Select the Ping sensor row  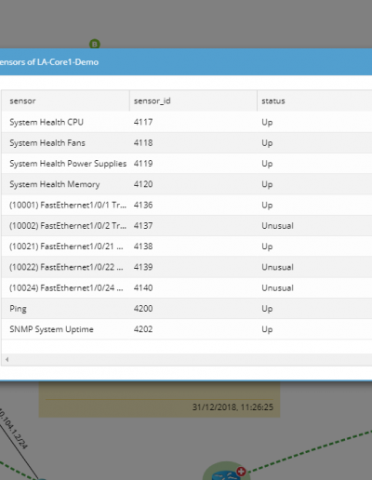click(187, 309)
